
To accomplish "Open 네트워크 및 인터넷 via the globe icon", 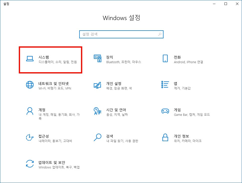I will pyautogui.click(x=30, y=85).
